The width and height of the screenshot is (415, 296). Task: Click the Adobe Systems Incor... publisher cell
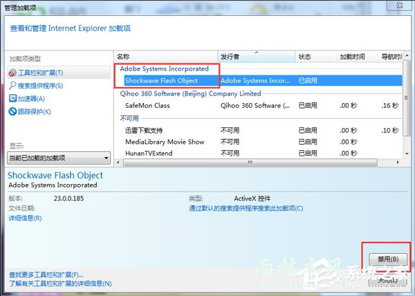(x=255, y=81)
